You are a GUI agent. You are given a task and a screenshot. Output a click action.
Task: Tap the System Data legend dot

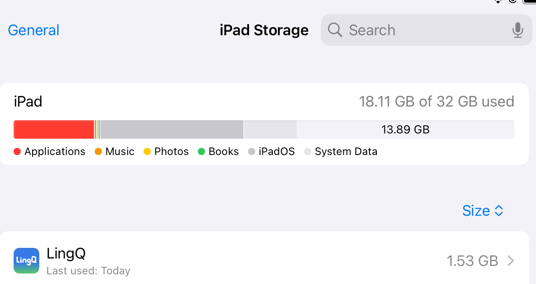tap(308, 151)
